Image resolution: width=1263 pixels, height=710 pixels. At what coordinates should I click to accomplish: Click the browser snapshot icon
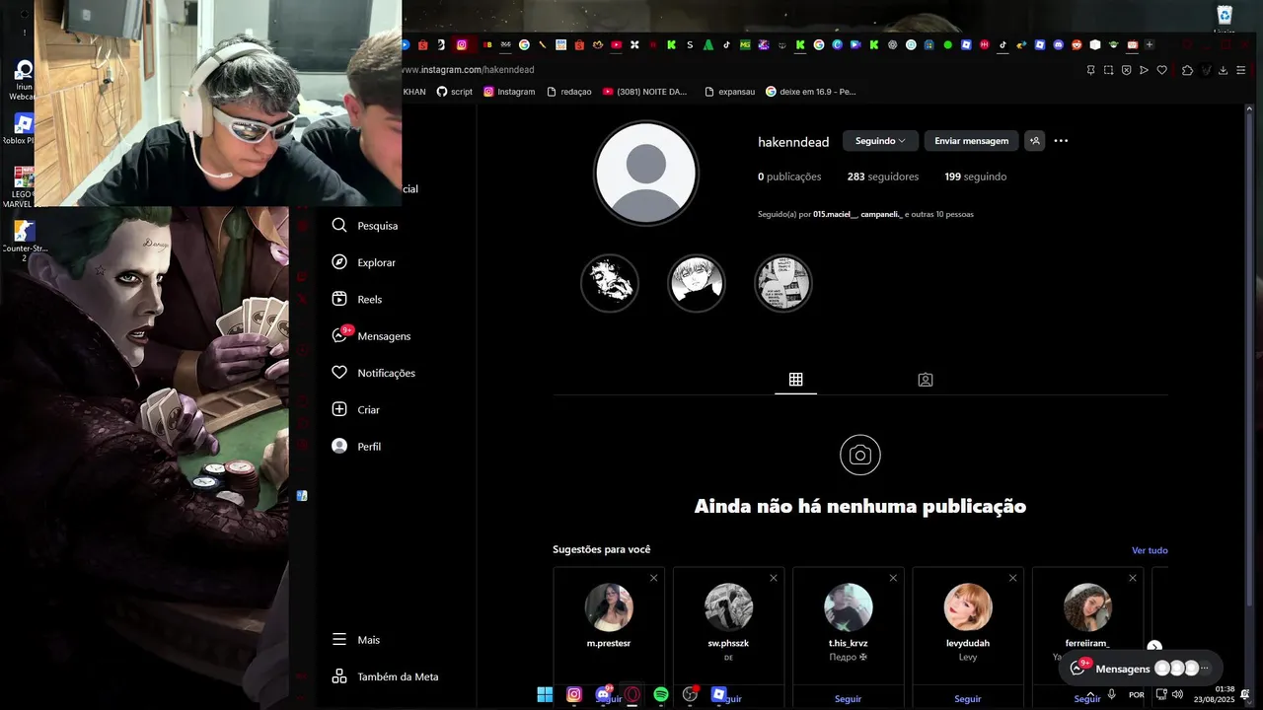click(x=1108, y=70)
